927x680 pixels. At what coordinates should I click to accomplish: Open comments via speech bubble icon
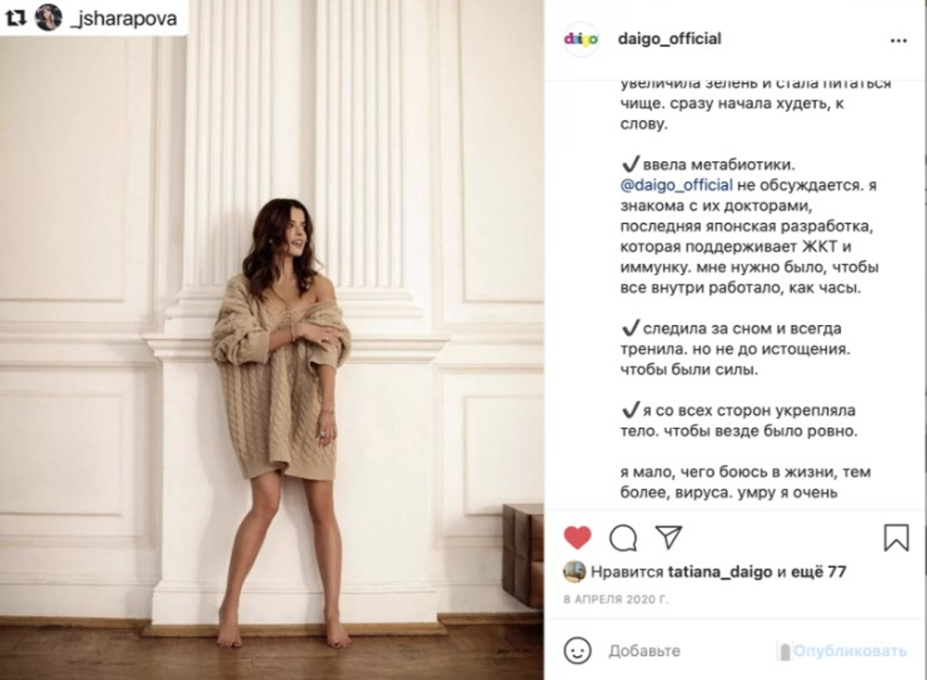(623, 537)
